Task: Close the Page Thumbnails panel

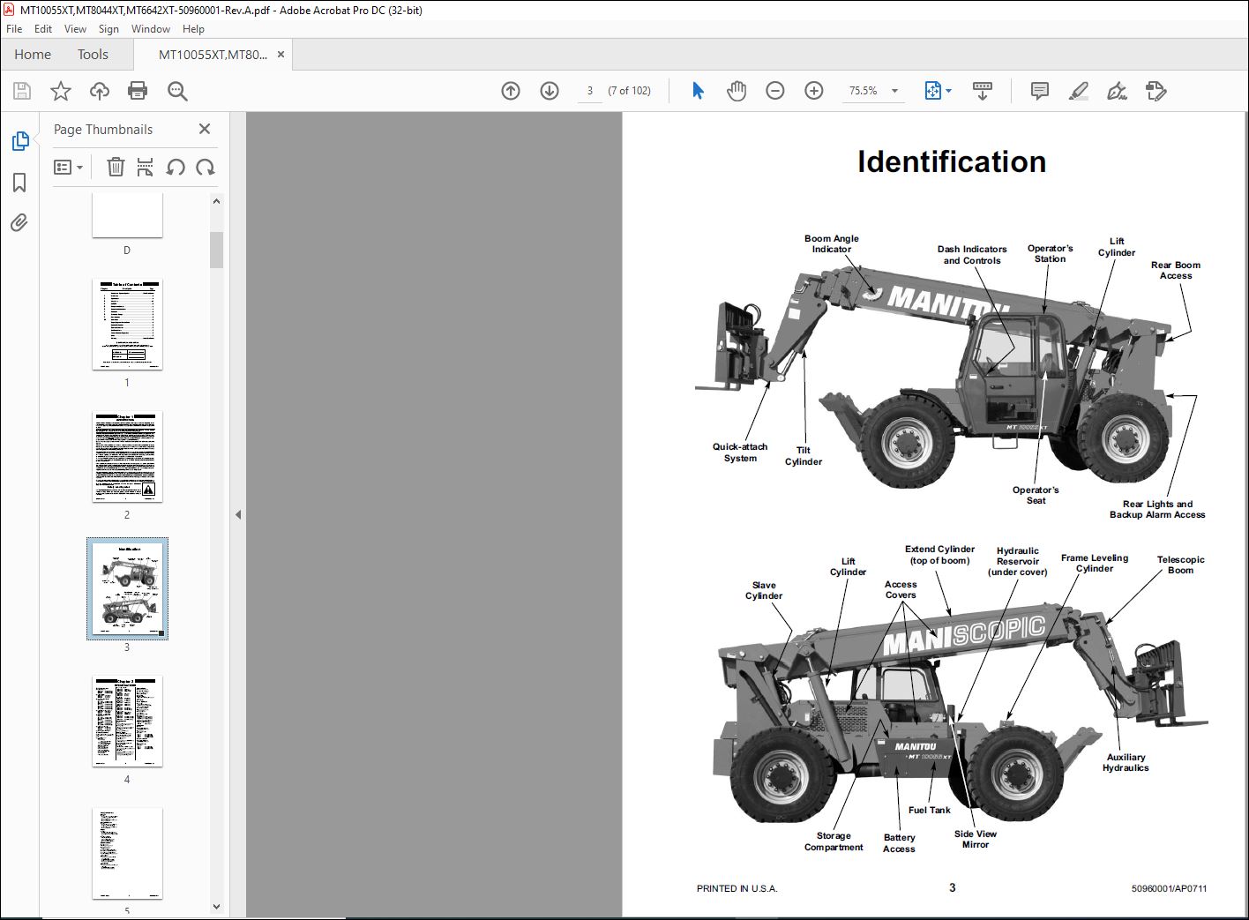Action: pos(205,129)
